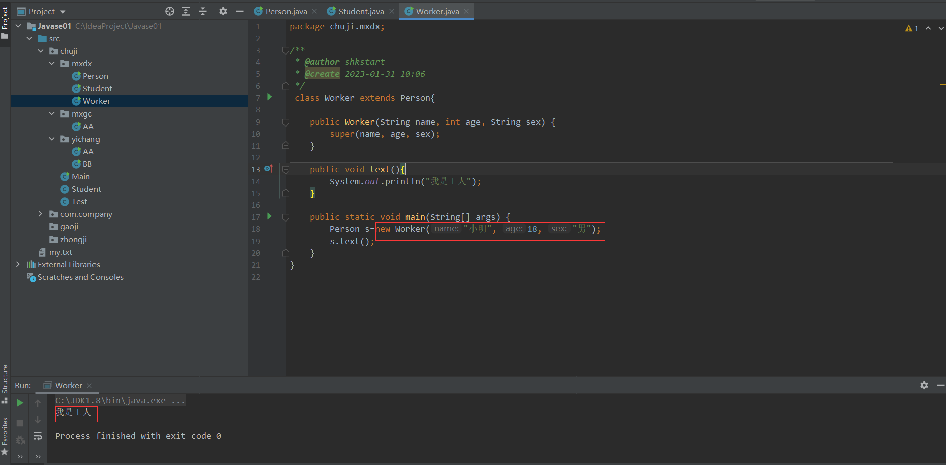Click the java.exe command line in console
This screenshot has width=946, height=465.
click(x=120, y=400)
